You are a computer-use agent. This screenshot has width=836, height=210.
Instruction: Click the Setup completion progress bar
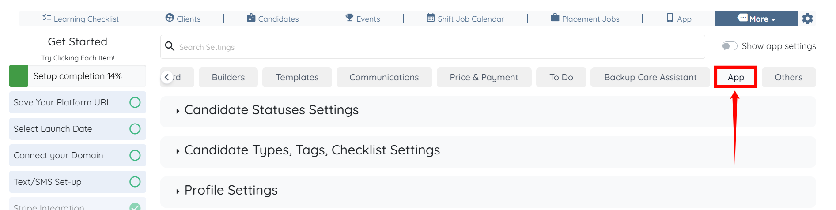pos(78,76)
